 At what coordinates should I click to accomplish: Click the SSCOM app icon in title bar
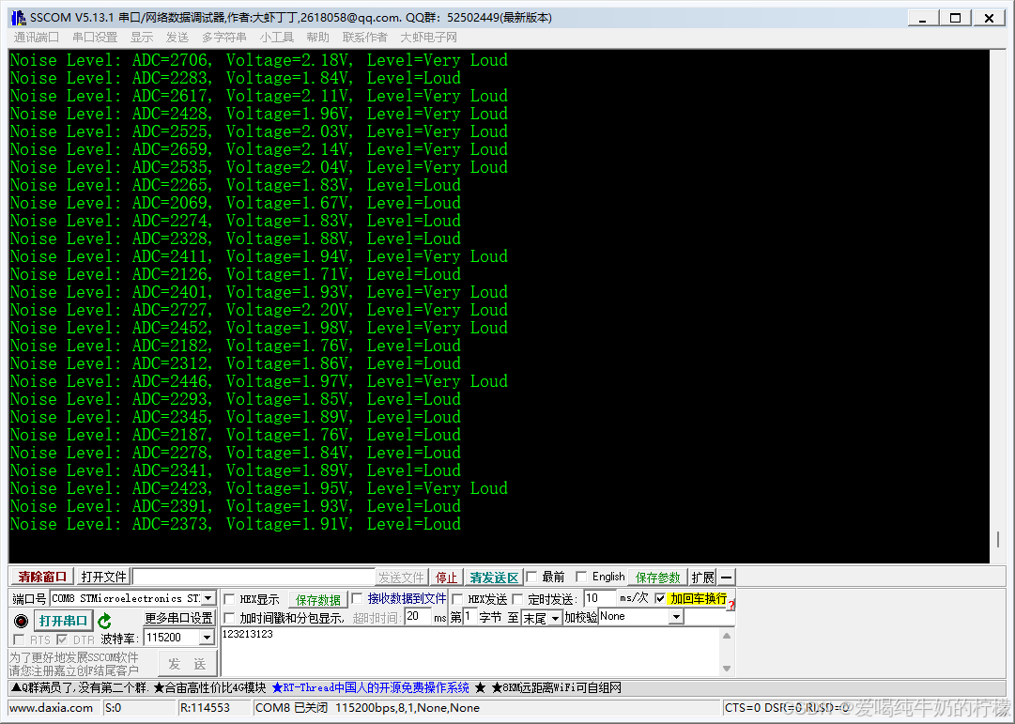point(18,18)
